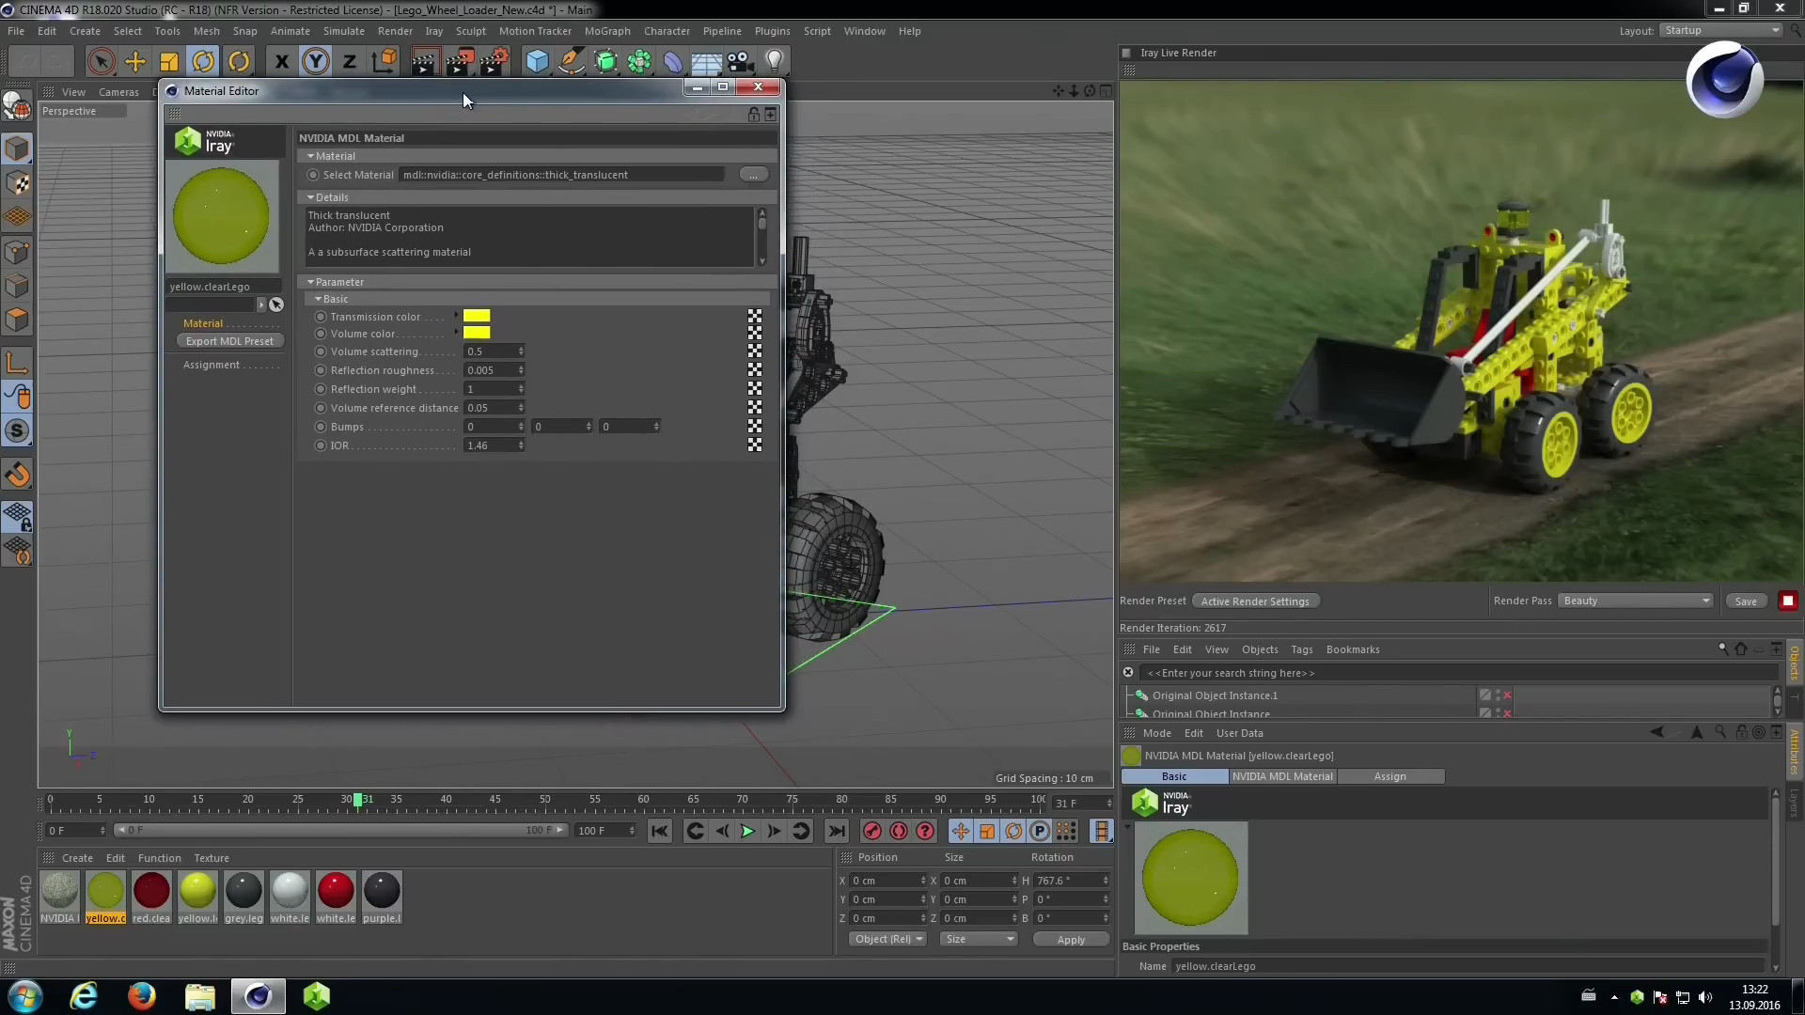Screen dimensions: 1805x1015
Task: Select the Move tool in top toolbar
Action: coord(135,62)
